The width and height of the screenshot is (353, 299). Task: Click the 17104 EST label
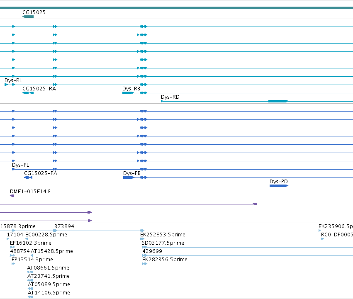tap(15, 235)
